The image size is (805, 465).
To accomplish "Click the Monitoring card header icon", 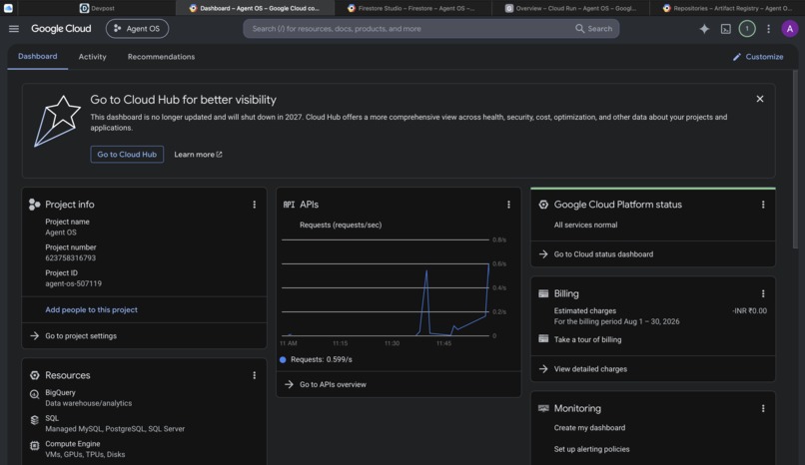I will (x=543, y=408).
